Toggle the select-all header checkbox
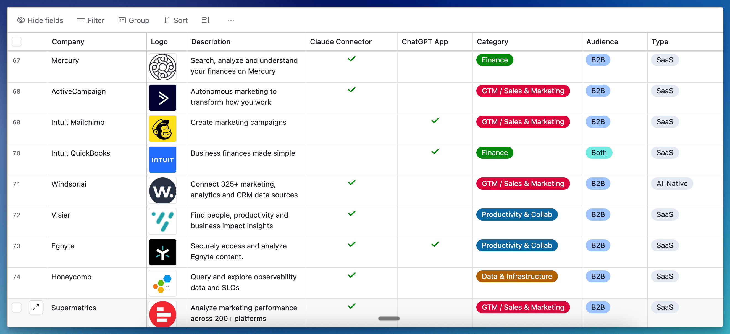The width and height of the screenshot is (730, 334). (x=17, y=42)
